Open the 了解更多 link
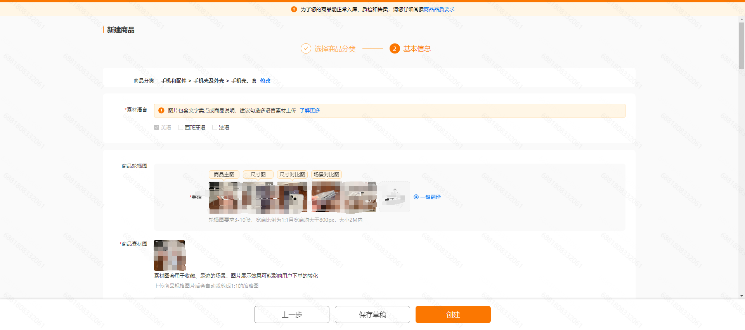745x330 pixels. (x=310, y=111)
